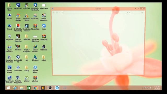
Task: Switch to OBS Studio on the taskbar
Action: point(50,88)
